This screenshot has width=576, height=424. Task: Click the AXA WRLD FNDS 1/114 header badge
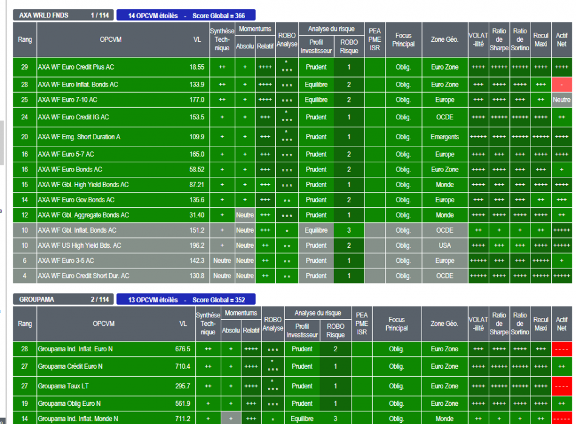[x=63, y=15]
